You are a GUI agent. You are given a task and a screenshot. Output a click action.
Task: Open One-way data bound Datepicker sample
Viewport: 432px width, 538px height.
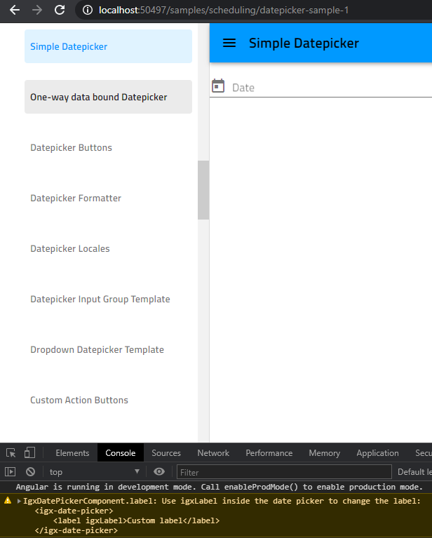click(x=108, y=97)
